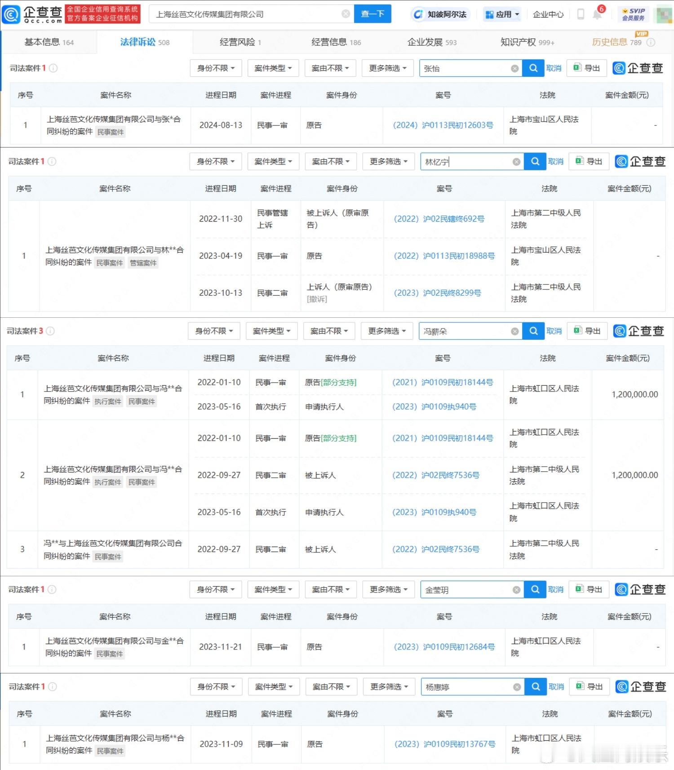This screenshot has height=770, width=674.
Task: Cancel the 张怡 search via 取消
Action: 554,68
